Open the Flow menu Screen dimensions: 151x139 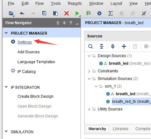pos(40,3)
